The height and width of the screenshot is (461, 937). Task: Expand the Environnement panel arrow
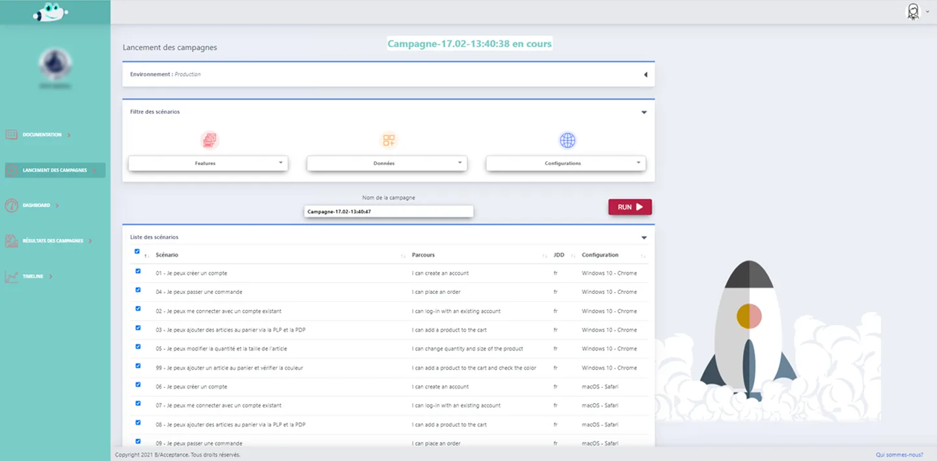[x=645, y=75]
